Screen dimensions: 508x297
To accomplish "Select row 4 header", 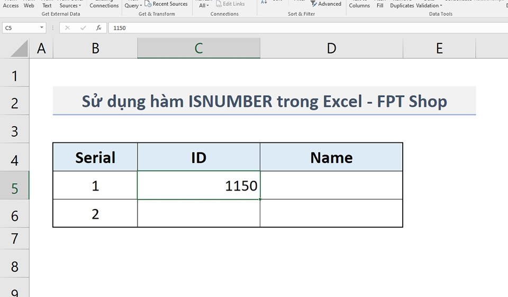I will [15, 157].
